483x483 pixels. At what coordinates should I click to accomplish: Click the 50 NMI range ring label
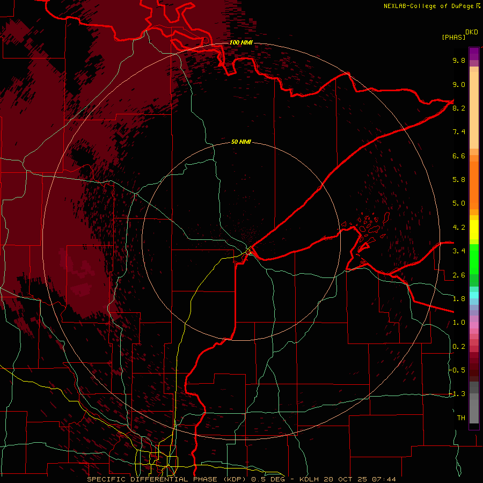241,142
